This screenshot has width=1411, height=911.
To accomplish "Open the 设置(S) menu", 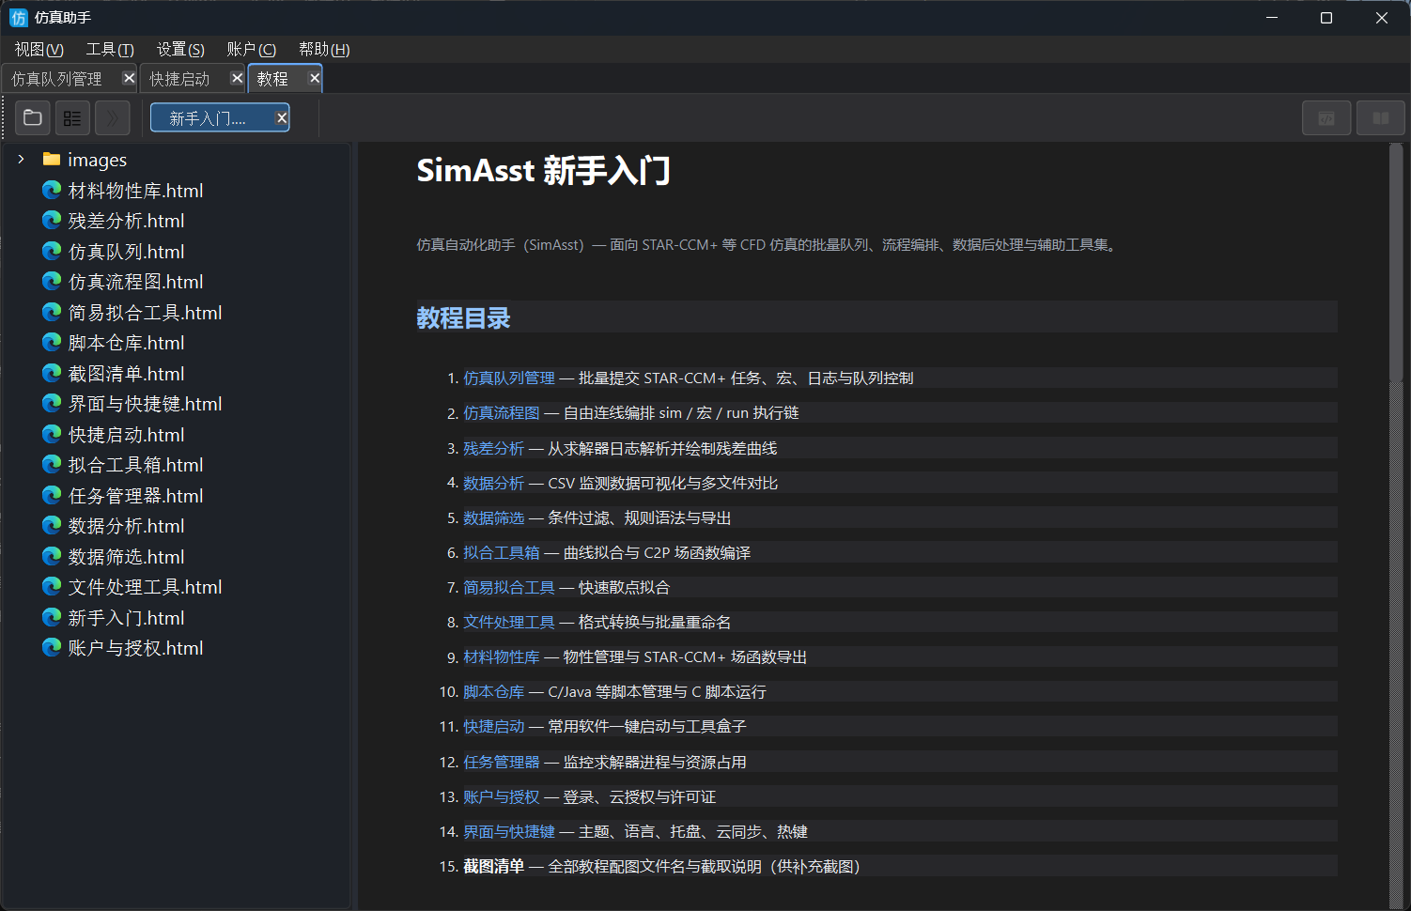I will 180,49.
